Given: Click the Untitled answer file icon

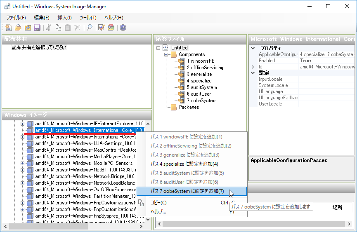Looking at the screenshot, I should pos(165,48).
